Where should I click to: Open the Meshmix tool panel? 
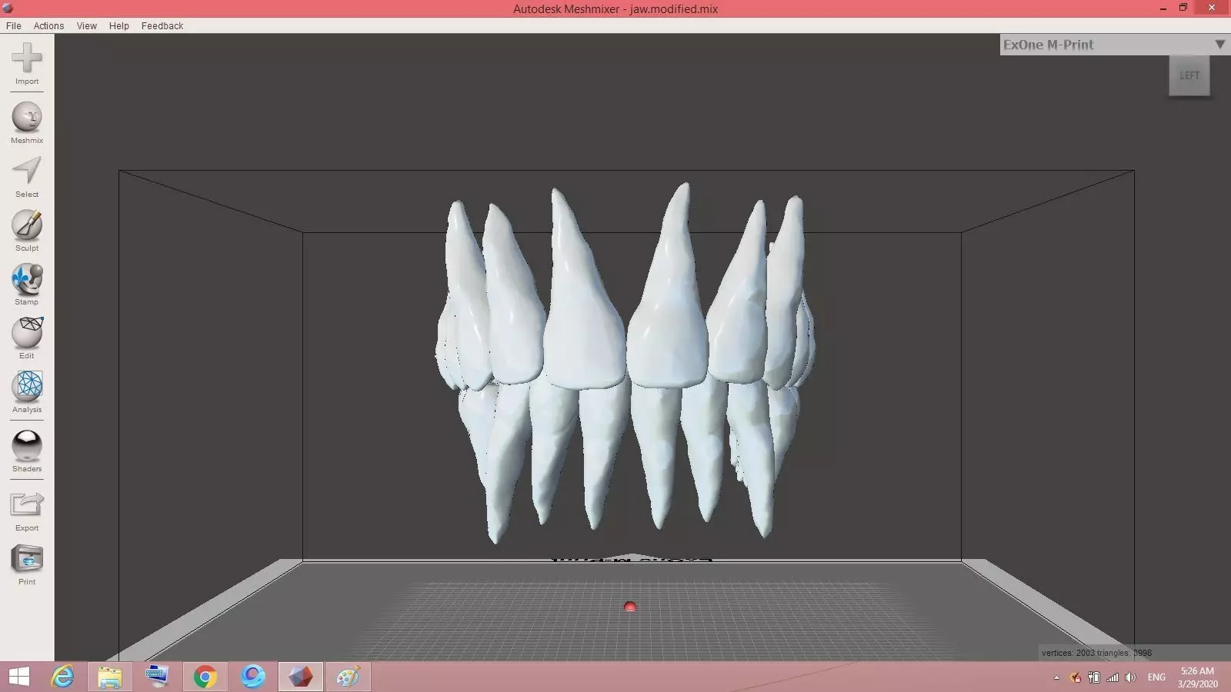[27, 123]
